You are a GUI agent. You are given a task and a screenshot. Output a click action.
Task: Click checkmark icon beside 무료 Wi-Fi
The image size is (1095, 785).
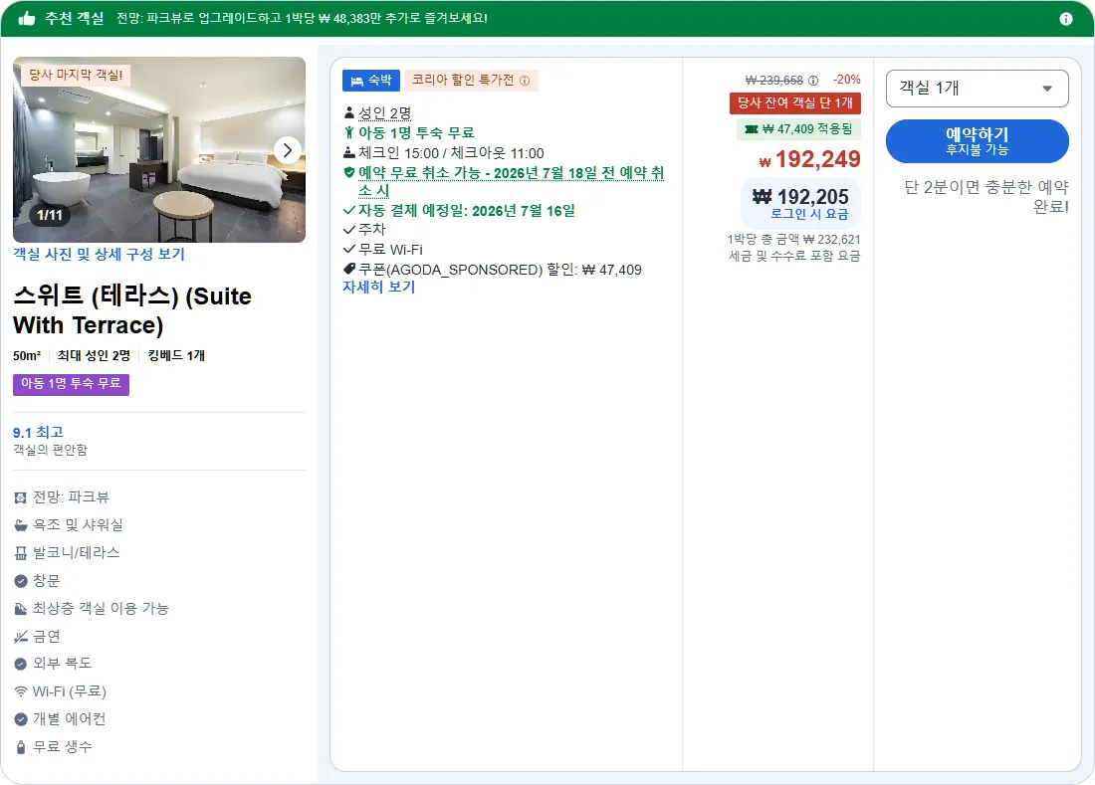349,249
